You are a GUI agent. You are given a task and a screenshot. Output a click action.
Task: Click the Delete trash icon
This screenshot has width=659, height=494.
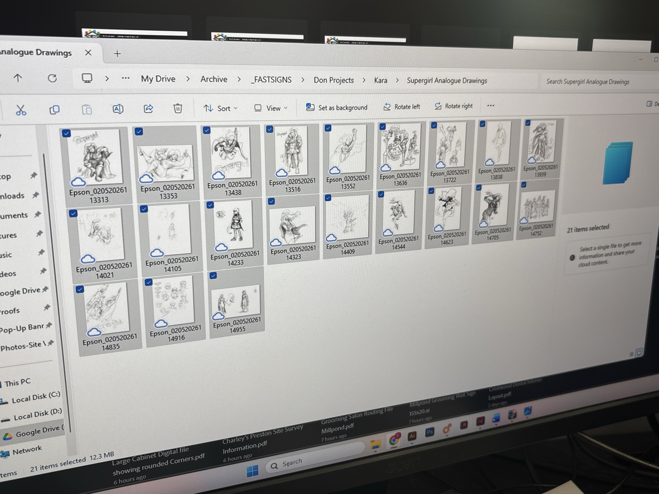click(x=178, y=108)
